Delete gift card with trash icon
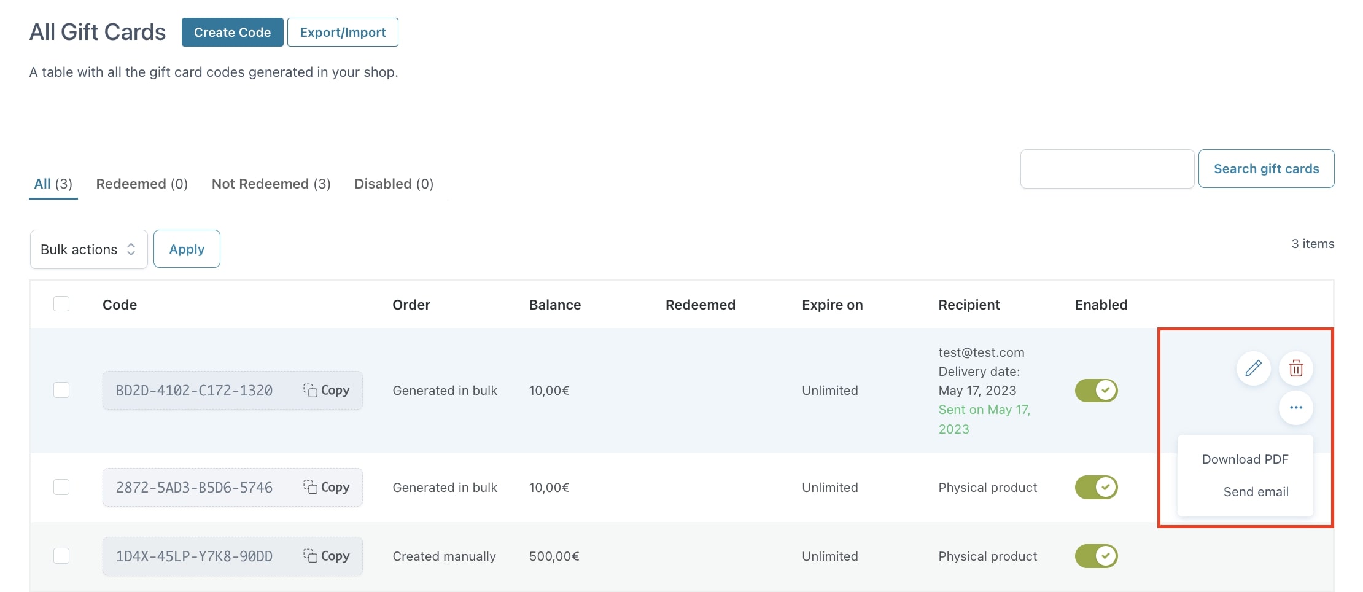The height and width of the screenshot is (592, 1363). tap(1296, 368)
